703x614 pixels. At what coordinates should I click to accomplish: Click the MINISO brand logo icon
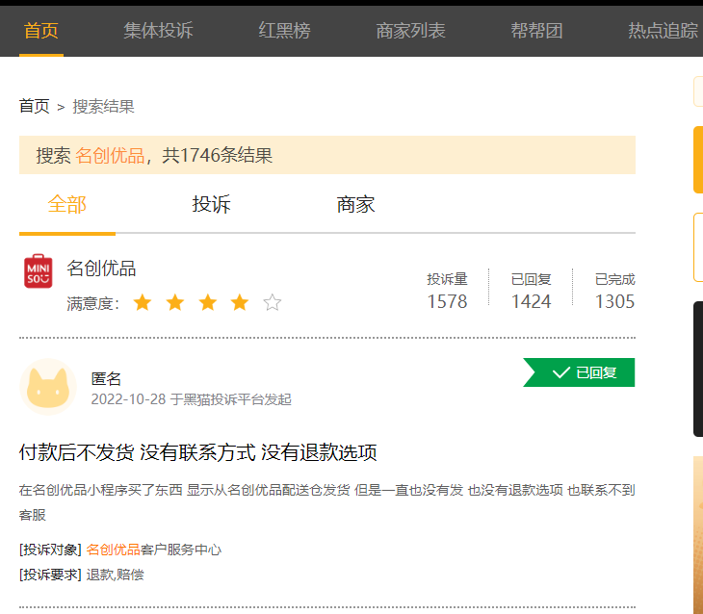(38, 271)
